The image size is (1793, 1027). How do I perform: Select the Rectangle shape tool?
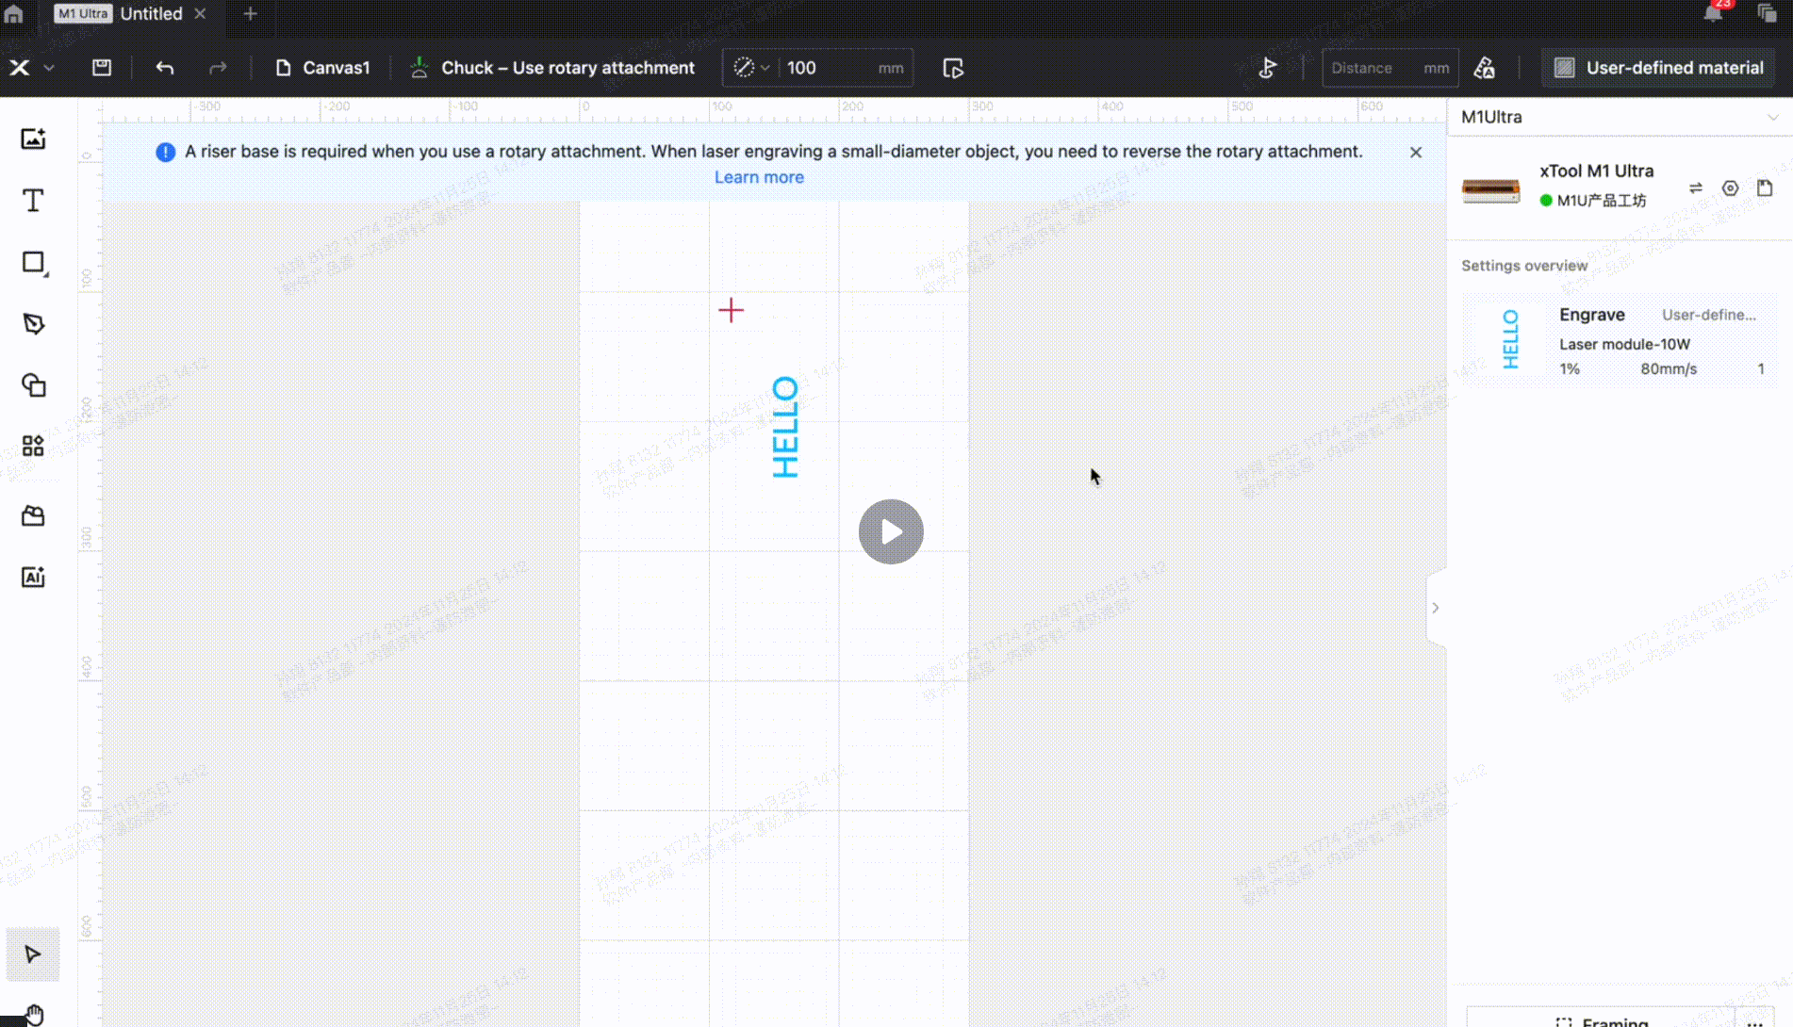click(33, 263)
